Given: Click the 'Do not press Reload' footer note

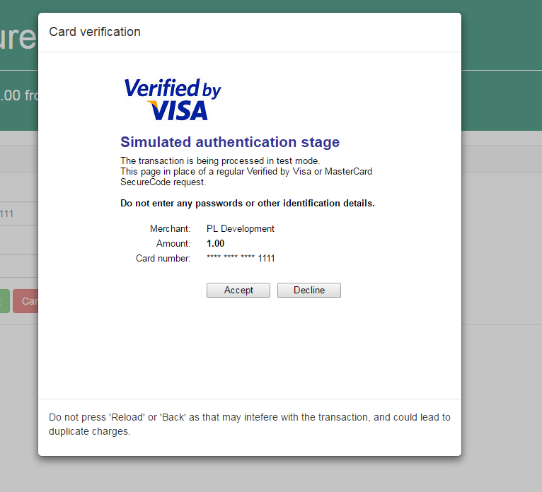Looking at the screenshot, I should (250, 424).
